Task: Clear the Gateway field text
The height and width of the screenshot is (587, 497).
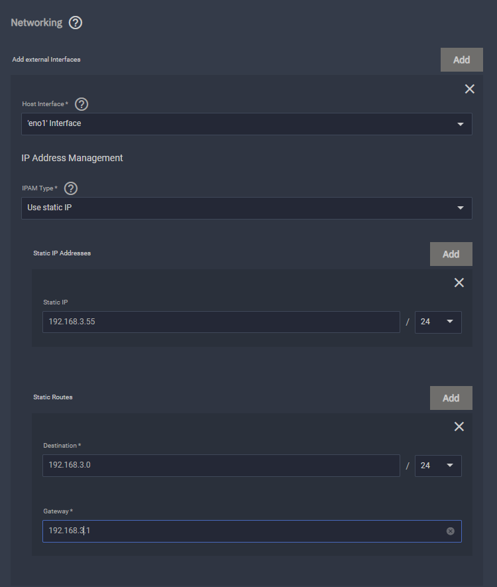Action: (451, 531)
